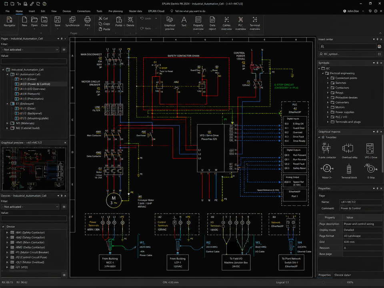Click the Save icon
Image resolution: width=384 pixels, height=288 pixels.
[x=58, y=22]
